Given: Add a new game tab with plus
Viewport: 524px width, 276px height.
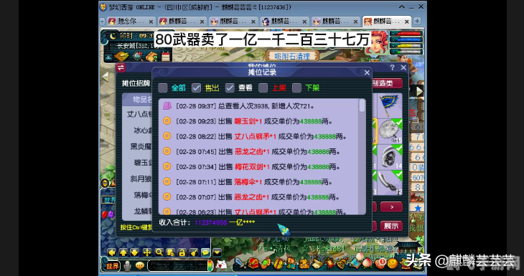Looking at the screenshot, I should point(417,21).
